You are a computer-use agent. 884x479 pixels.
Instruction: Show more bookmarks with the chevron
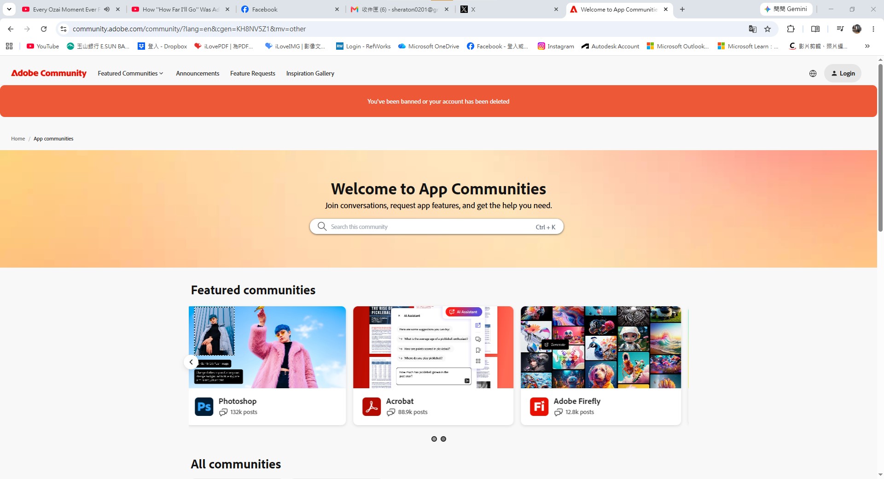(x=867, y=46)
